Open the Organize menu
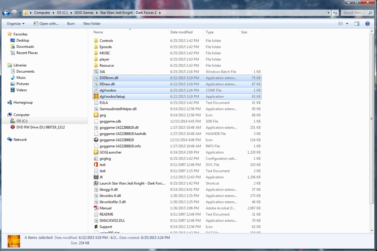This screenshot has width=377, height=251. point(16,24)
